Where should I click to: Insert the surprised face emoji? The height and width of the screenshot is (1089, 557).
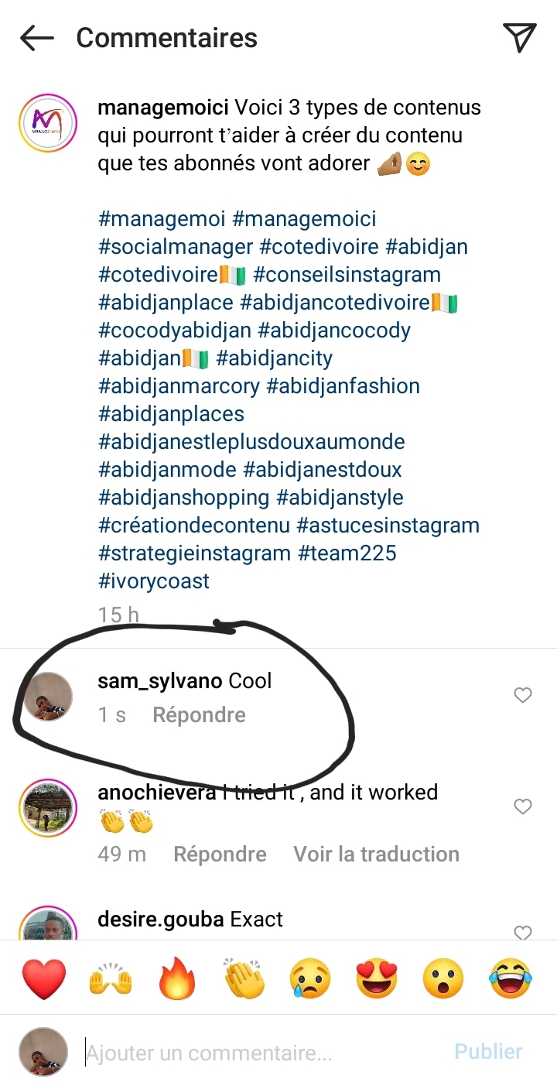click(443, 978)
